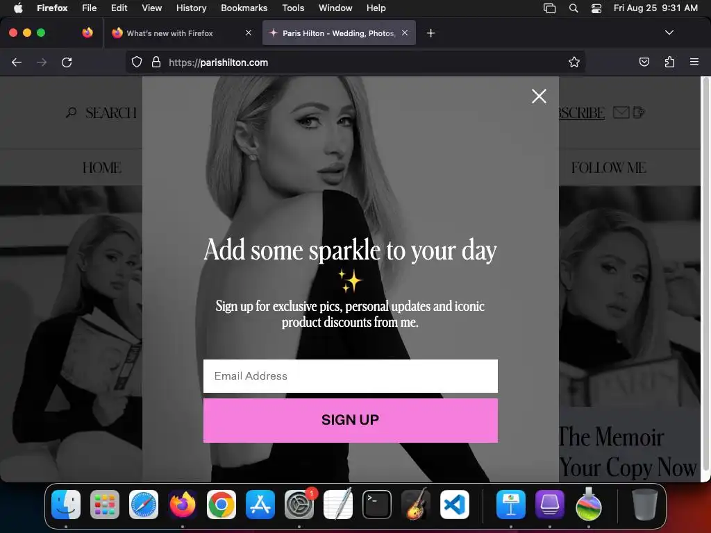This screenshot has width=711, height=533.
Task: Open a new tab with plus button
Action: pos(430,33)
